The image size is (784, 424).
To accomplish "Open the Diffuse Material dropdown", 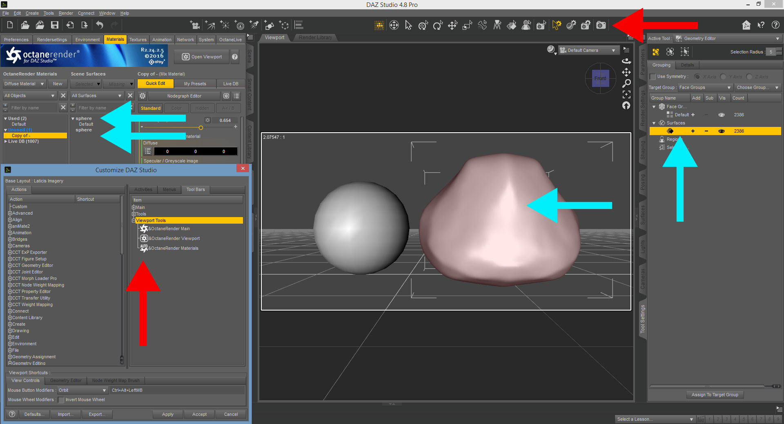I will point(24,84).
